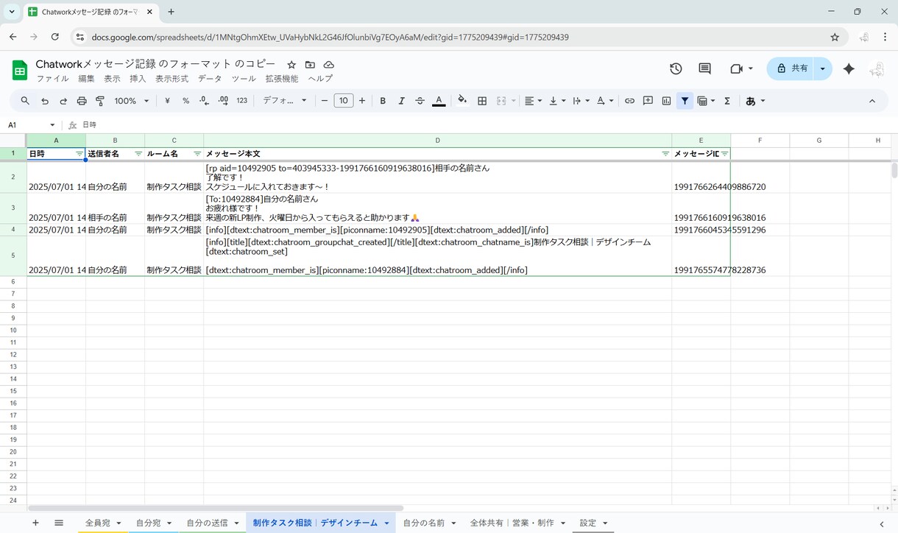Open the filter for メッセージ本文 column
This screenshot has height=533, width=898.
tap(665, 154)
